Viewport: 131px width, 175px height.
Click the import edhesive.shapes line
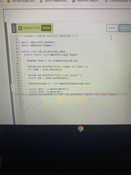38,45
